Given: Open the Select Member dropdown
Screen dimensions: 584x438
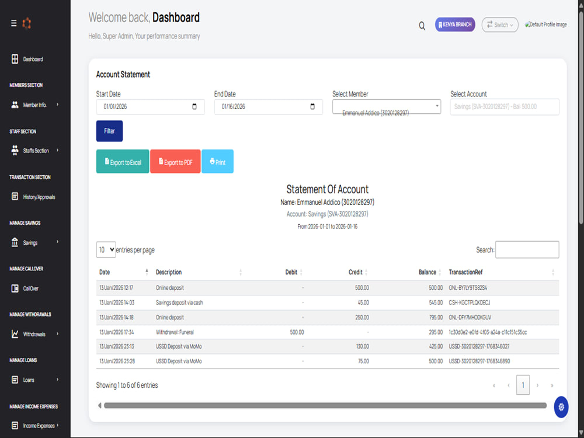Looking at the screenshot, I should (x=387, y=106).
